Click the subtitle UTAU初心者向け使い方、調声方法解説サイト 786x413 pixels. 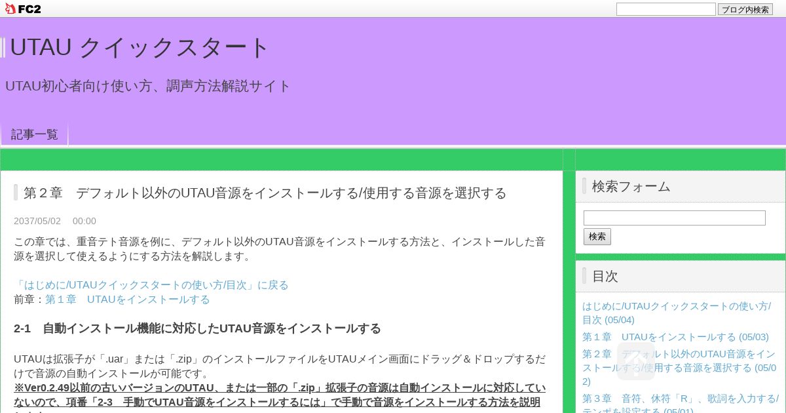[x=148, y=86]
